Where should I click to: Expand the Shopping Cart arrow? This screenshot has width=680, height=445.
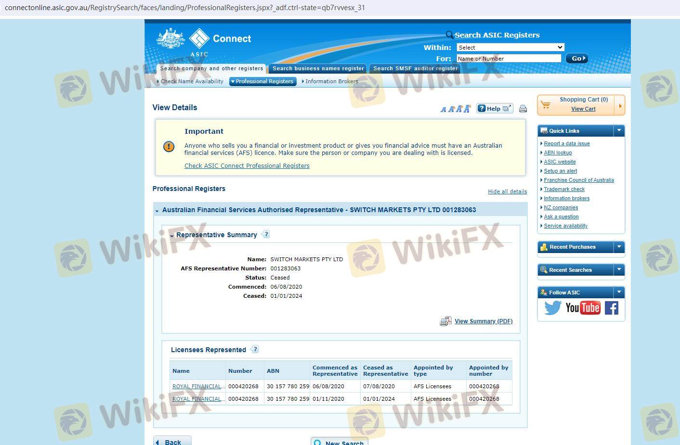coord(620,105)
